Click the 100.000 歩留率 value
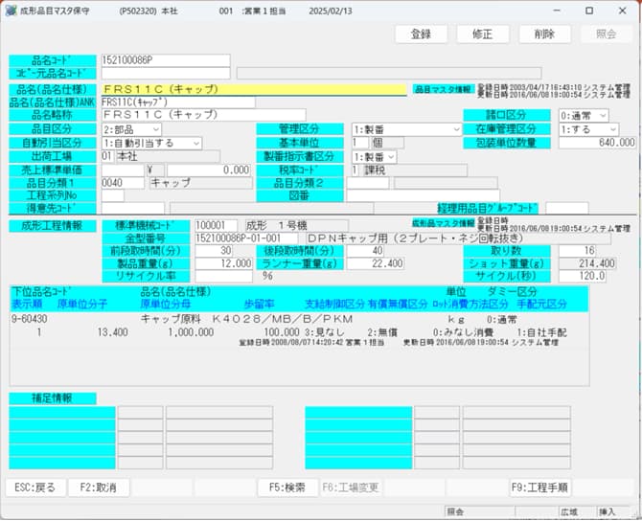 282,332
